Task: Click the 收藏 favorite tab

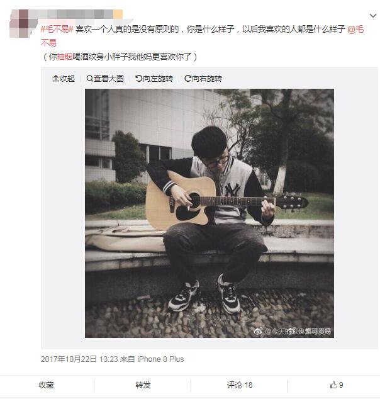Action: tap(47, 385)
